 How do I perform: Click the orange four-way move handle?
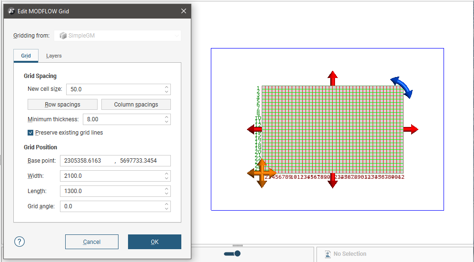point(261,173)
